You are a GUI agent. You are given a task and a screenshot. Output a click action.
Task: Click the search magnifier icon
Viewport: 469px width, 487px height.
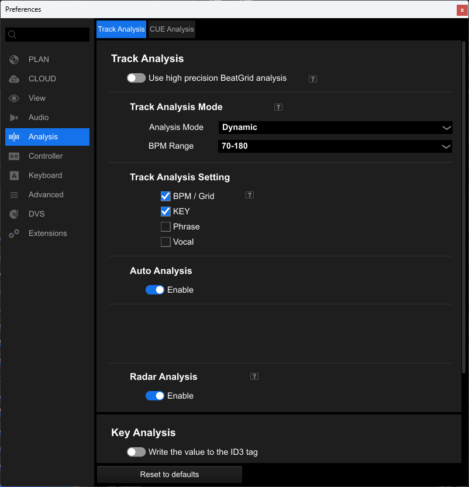coord(12,34)
